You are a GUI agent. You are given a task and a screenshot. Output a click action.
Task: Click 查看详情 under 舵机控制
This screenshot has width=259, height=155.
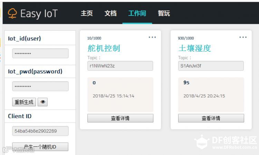coord(120,118)
